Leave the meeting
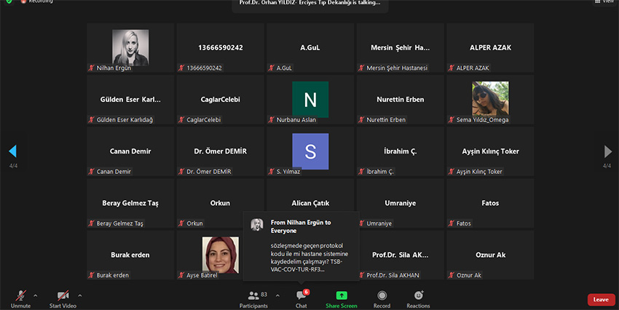Screen dimensions: 619x310 tap(601, 299)
